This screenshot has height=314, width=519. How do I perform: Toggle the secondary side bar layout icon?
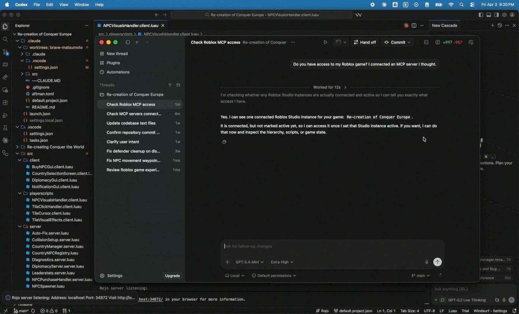[x=497, y=15]
